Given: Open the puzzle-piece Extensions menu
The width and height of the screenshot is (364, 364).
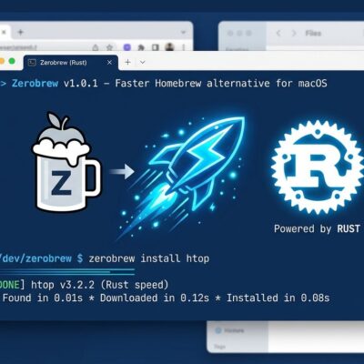Looking at the screenshot, I should point(141,47).
